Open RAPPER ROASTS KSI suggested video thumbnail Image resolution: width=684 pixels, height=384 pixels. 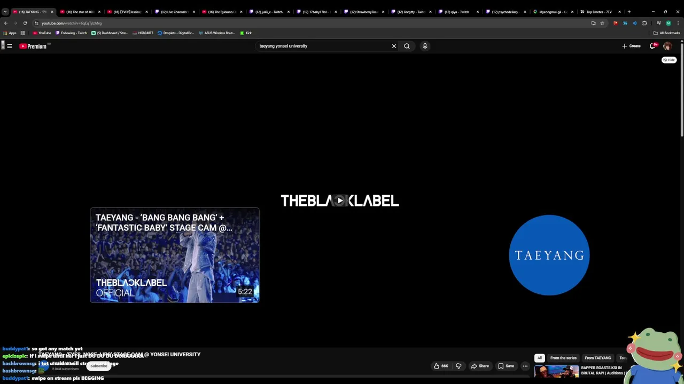[x=556, y=371]
